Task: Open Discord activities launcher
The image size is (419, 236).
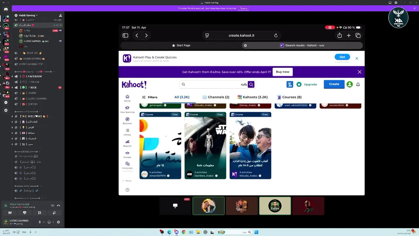Action: click(40, 213)
